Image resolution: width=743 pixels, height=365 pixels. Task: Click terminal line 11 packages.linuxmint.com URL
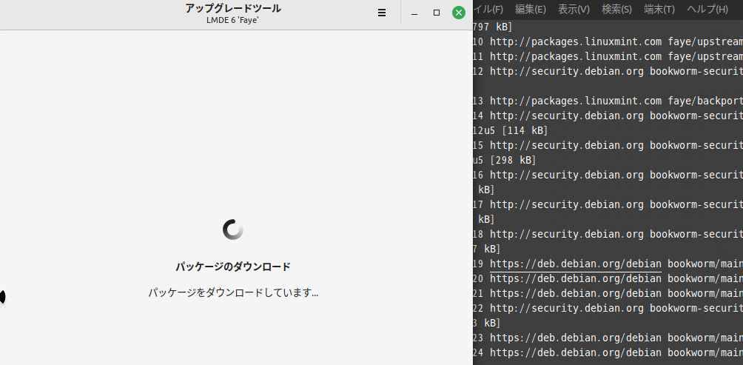[575, 56]
